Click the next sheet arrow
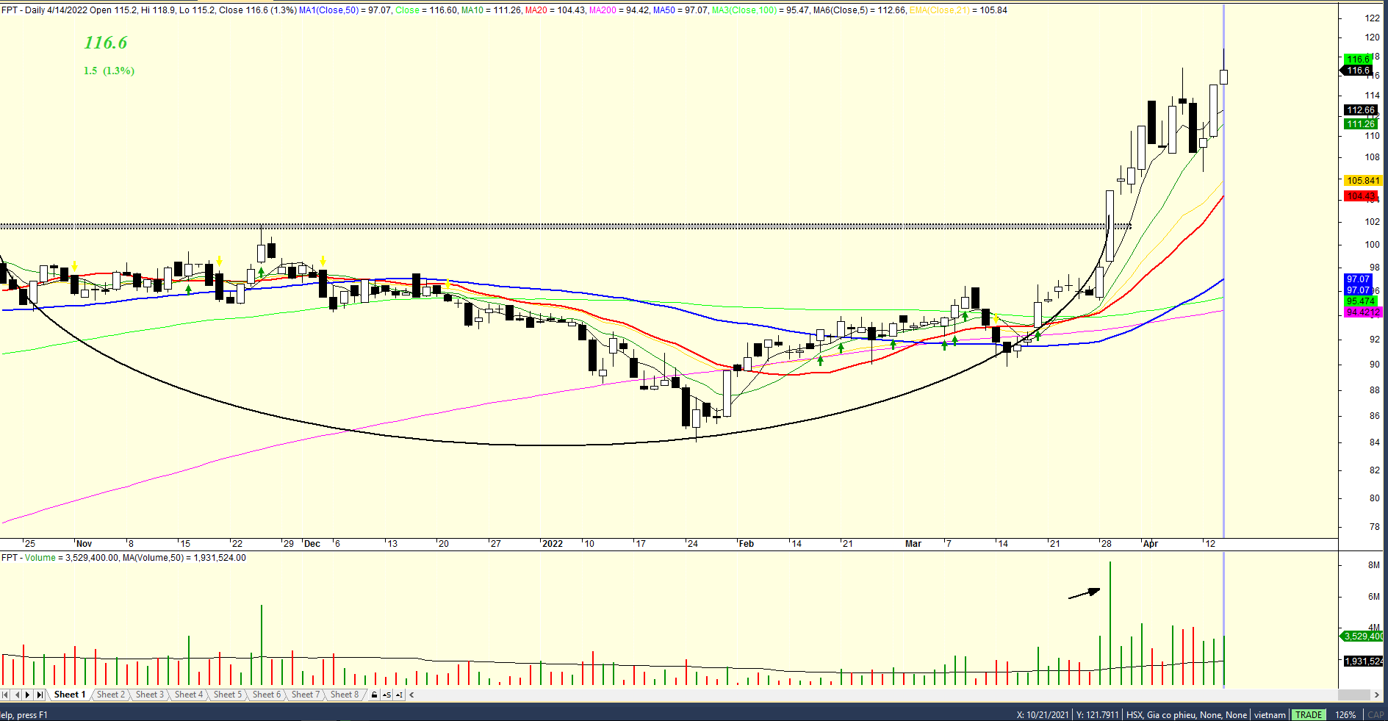Image resolution: width=1388 pixels, height=721 pixels. pos(28,695)
